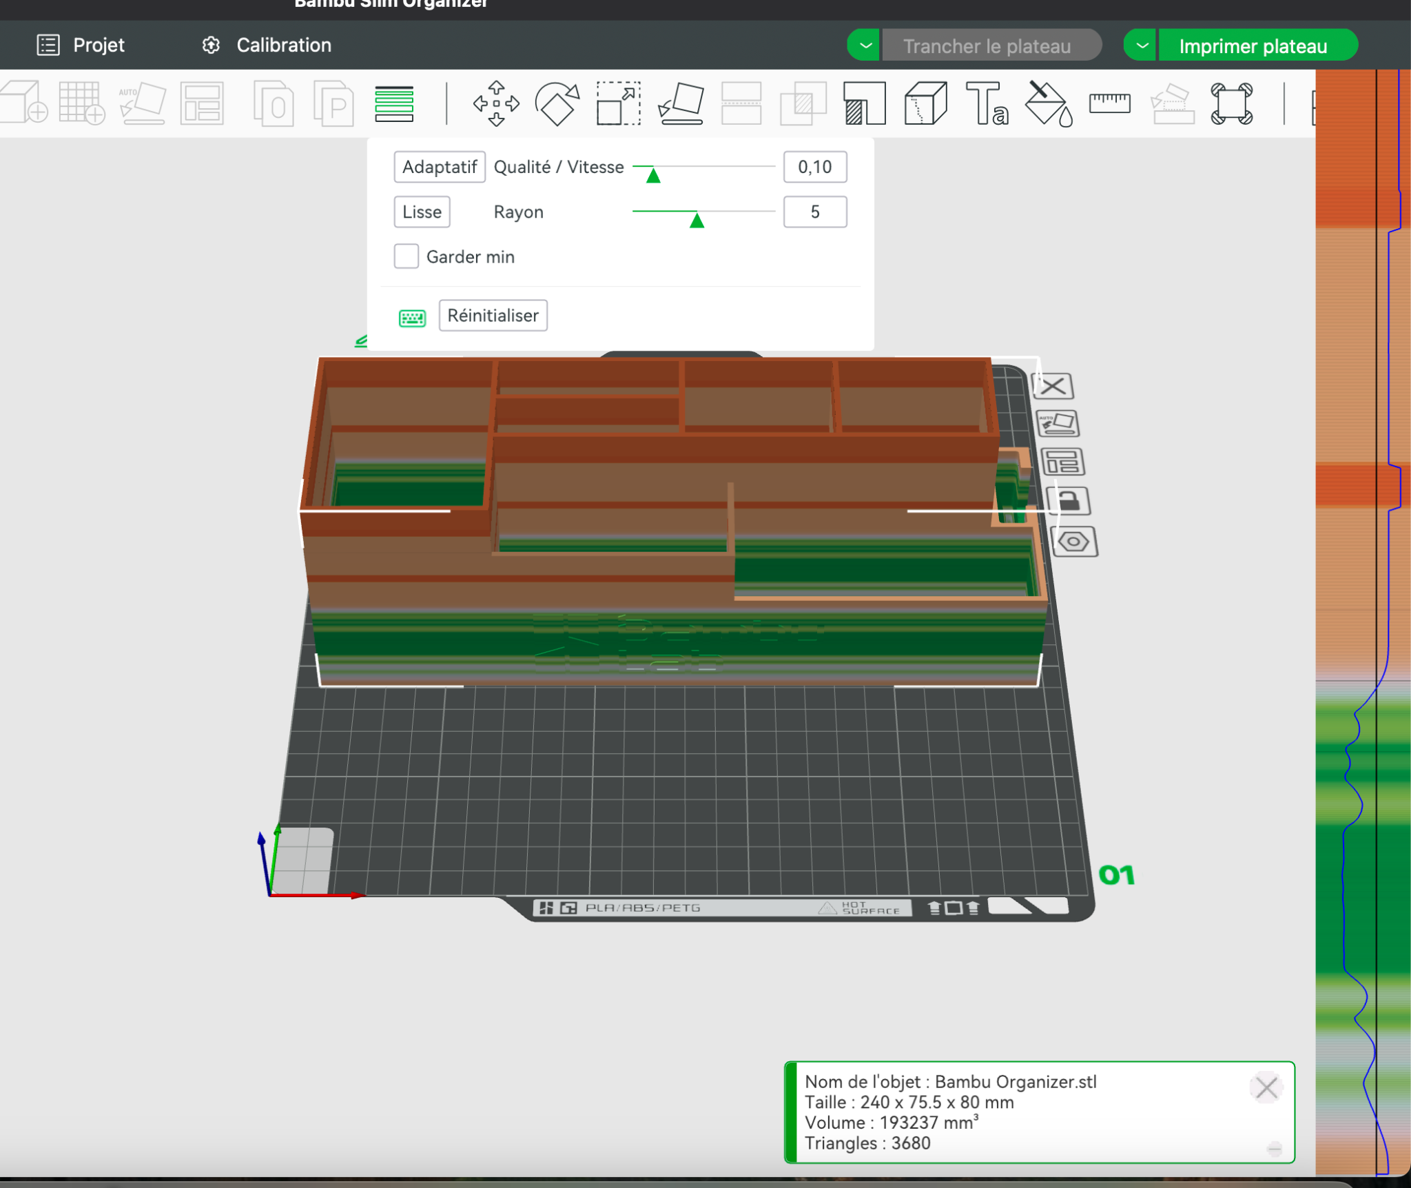Click the Qualité / Vitesse slider handle
1411x1188 pixels.
(653, 175)
